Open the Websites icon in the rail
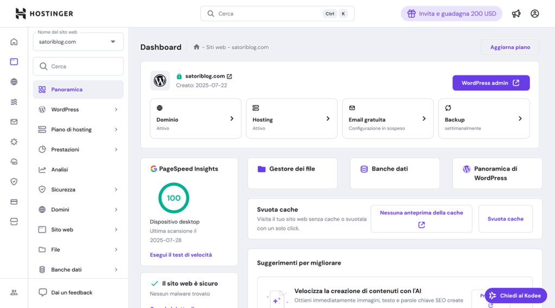The height and width of the screenshot is (308, 555). tap(14, 62)
